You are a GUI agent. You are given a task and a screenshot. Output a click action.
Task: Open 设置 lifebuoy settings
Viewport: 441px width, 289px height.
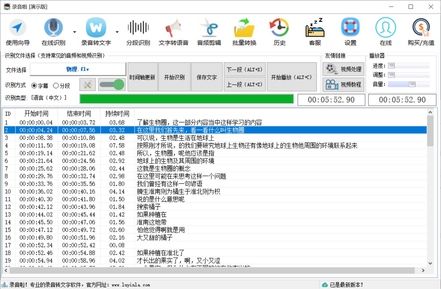pyautogui.click(x=350, y=32)
